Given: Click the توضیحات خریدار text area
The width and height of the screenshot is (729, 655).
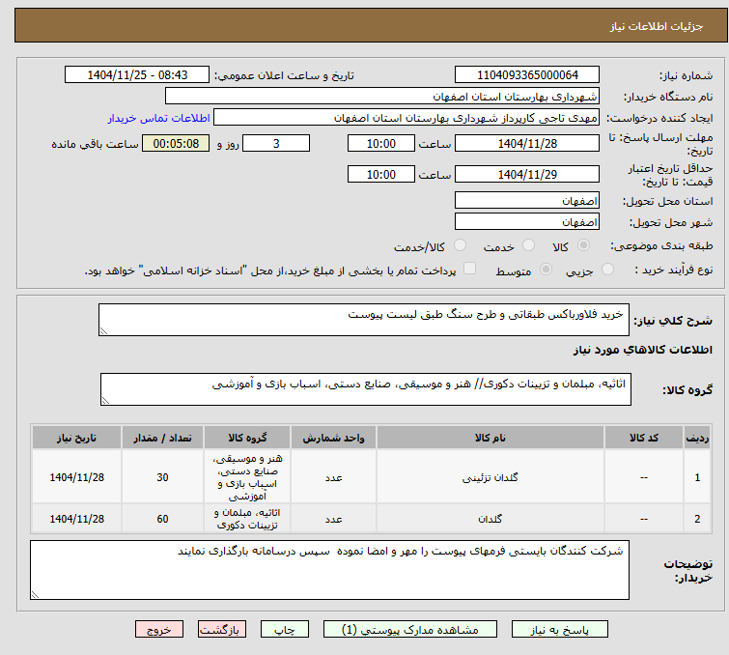Looking at the screenshot, I should point(329,570).
